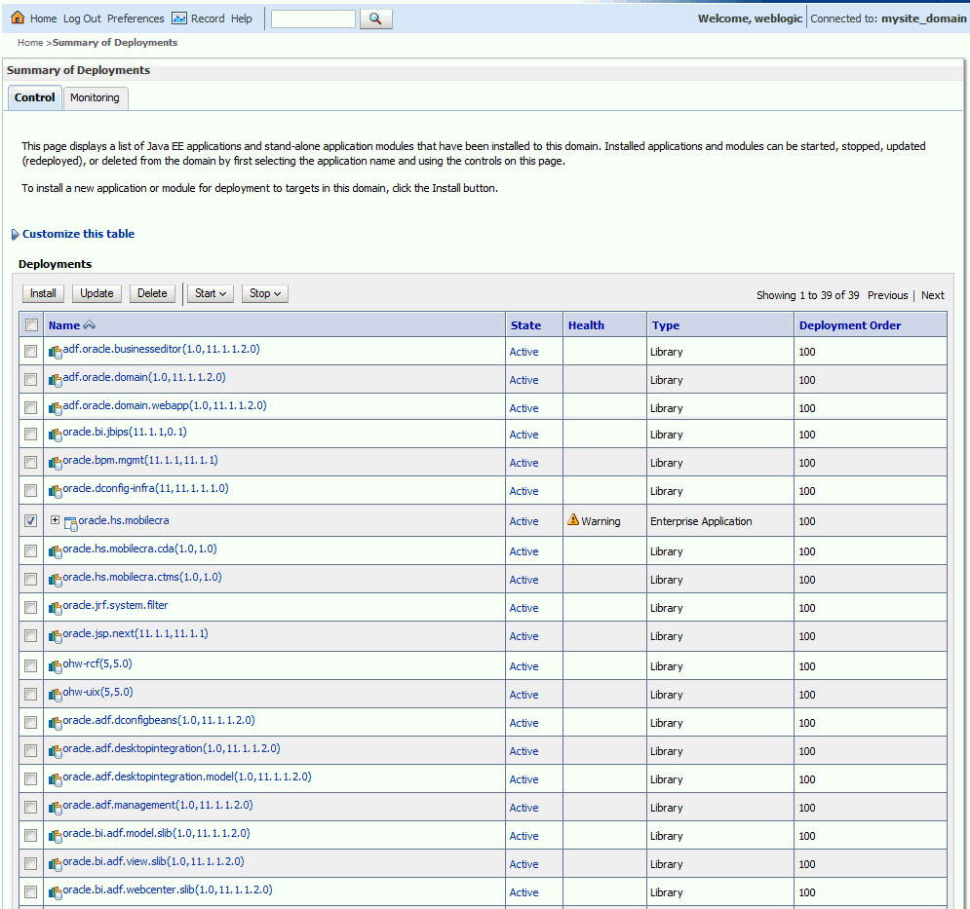Click in the search input field
This screenshot has width=970, height=909.
[x=313, y=19]
